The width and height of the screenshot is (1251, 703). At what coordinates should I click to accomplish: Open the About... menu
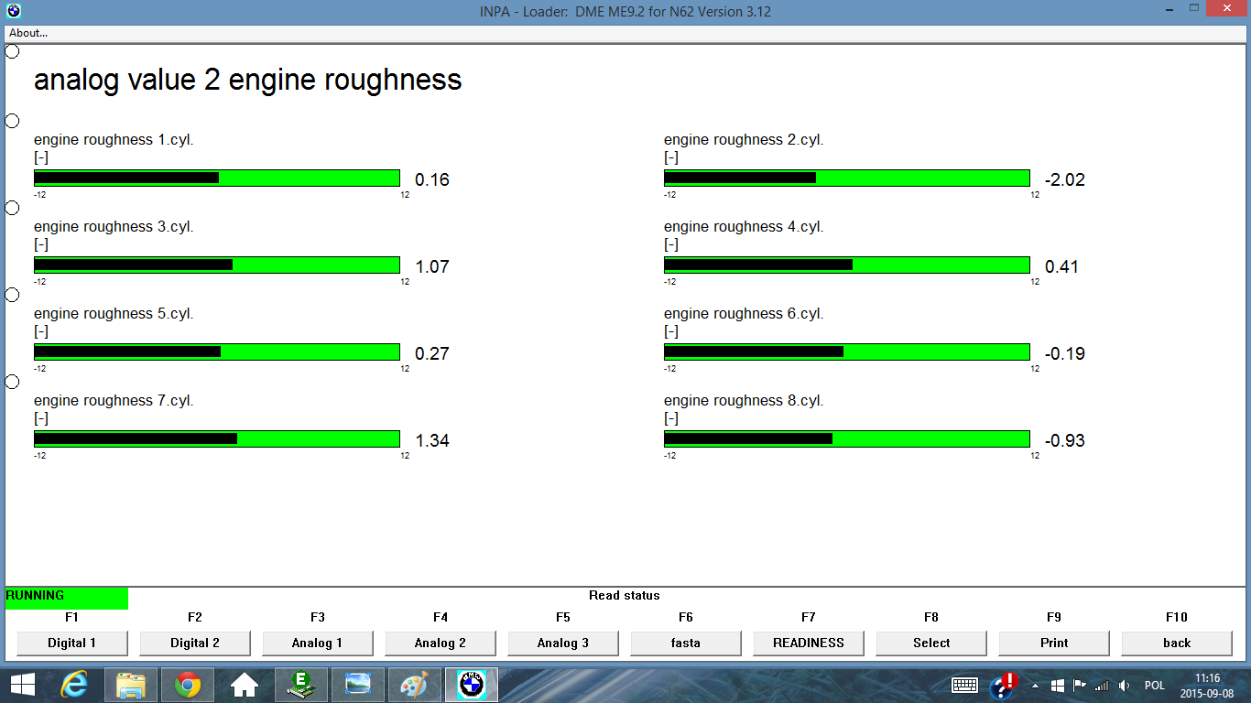tap(28, 33)
